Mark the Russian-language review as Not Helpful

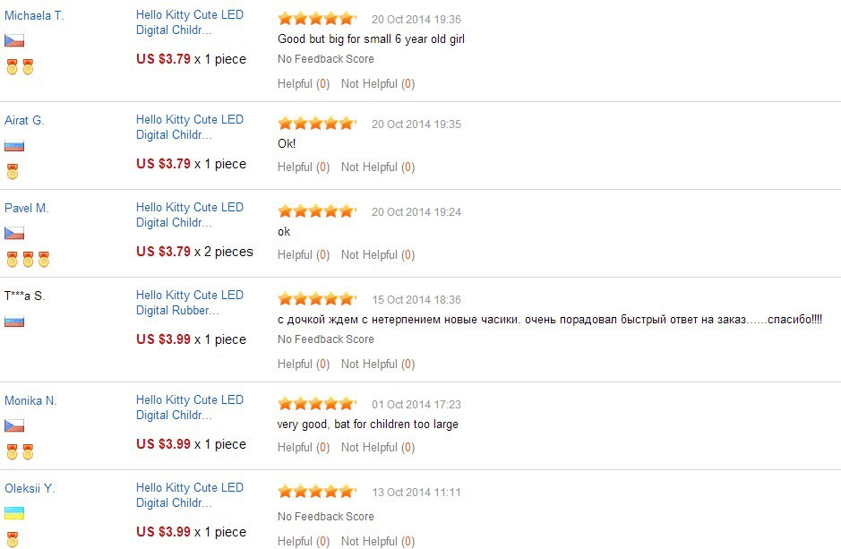[378, 364]
